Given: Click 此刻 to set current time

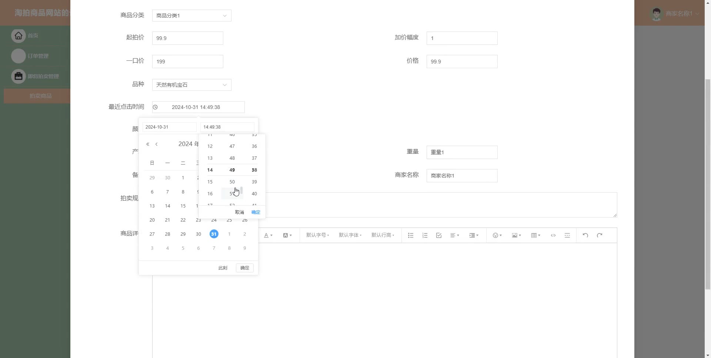Looking at the screenshot, I should pos(223,268).
